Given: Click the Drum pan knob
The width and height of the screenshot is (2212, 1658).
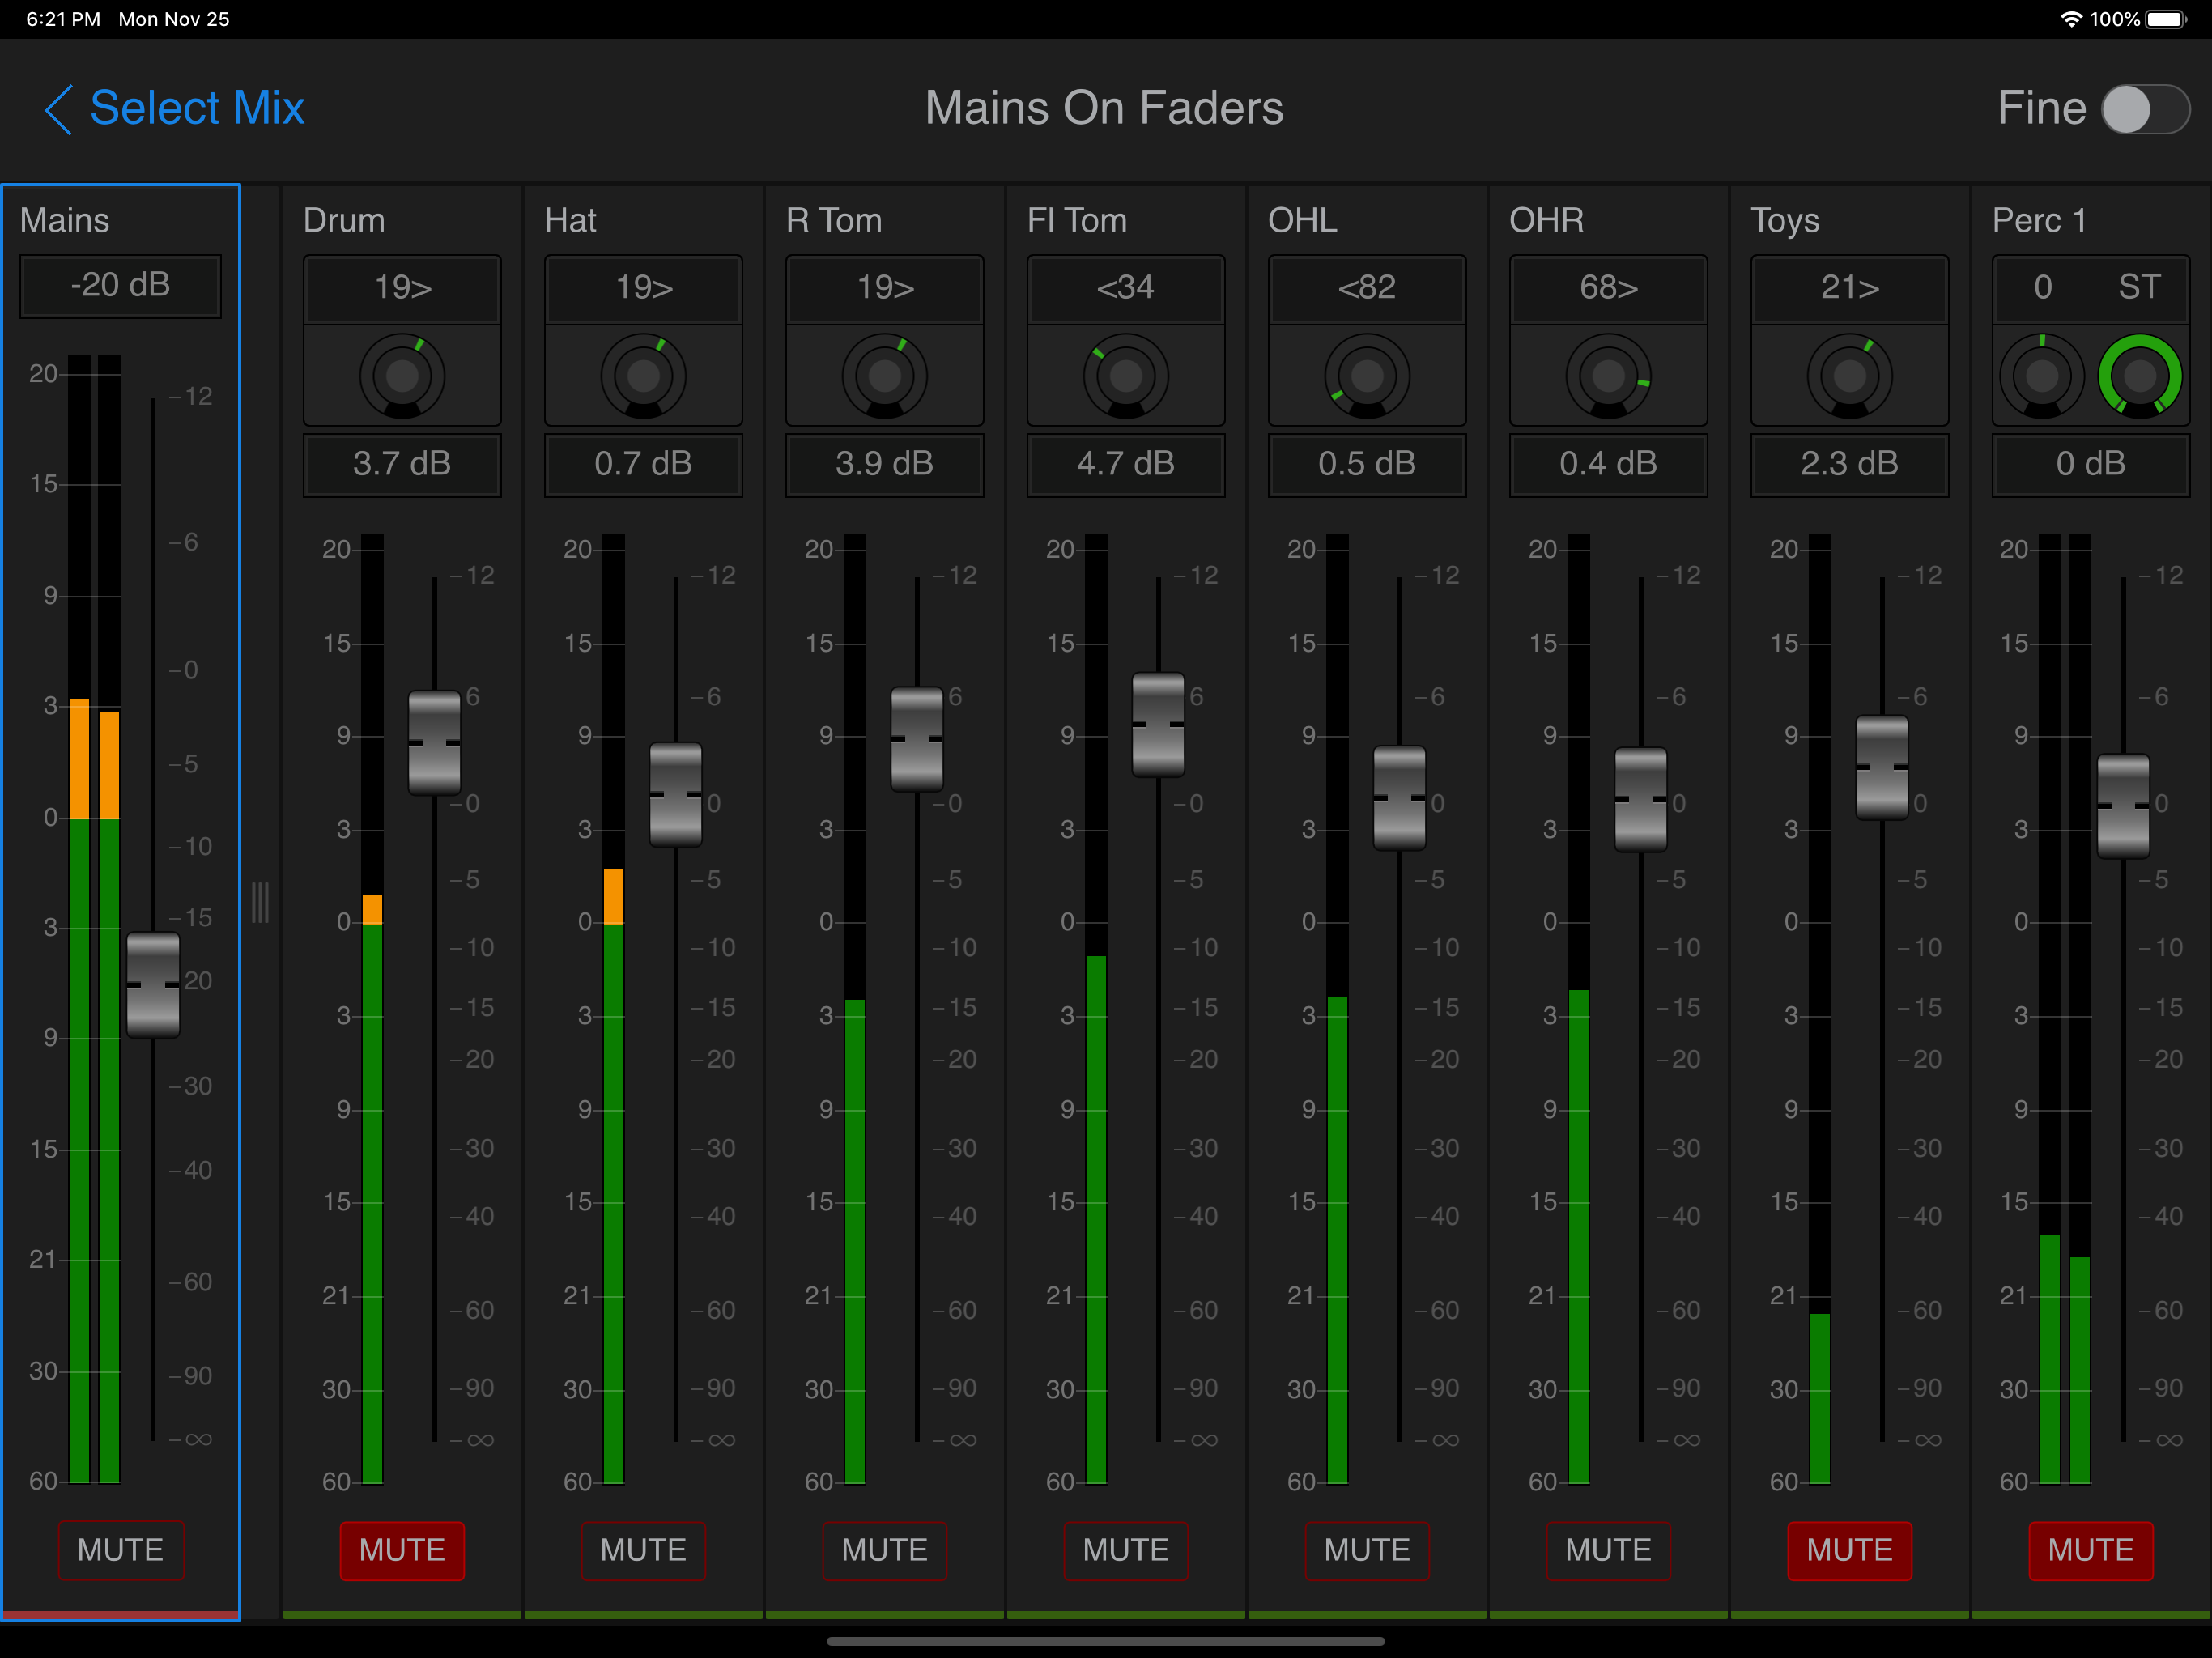Looking at the screenshot, I should point(402,376).
